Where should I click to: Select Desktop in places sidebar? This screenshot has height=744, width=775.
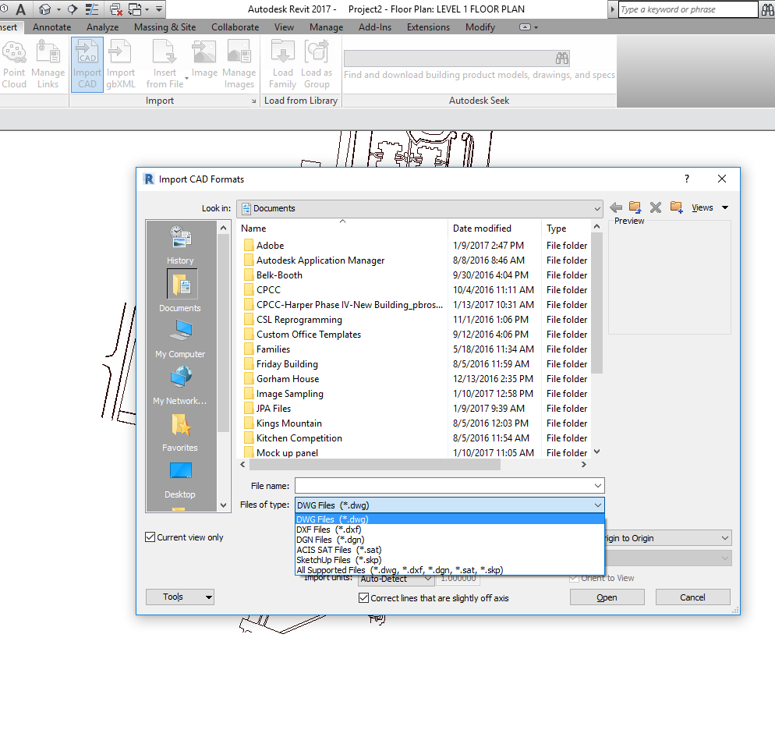click(180, 480)
